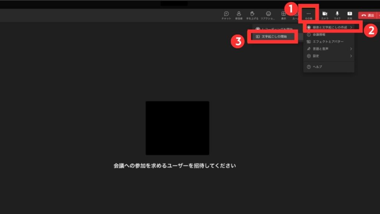Choose レコーディングを開始 to start recording
This screenshot has height=214, width=380.
(x=274, y=28)
